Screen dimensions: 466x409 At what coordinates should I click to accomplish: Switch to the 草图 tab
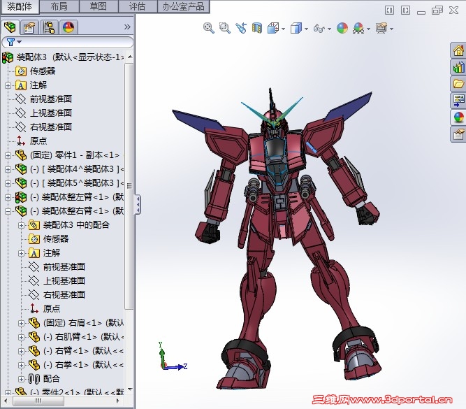[x=99, y=6]
